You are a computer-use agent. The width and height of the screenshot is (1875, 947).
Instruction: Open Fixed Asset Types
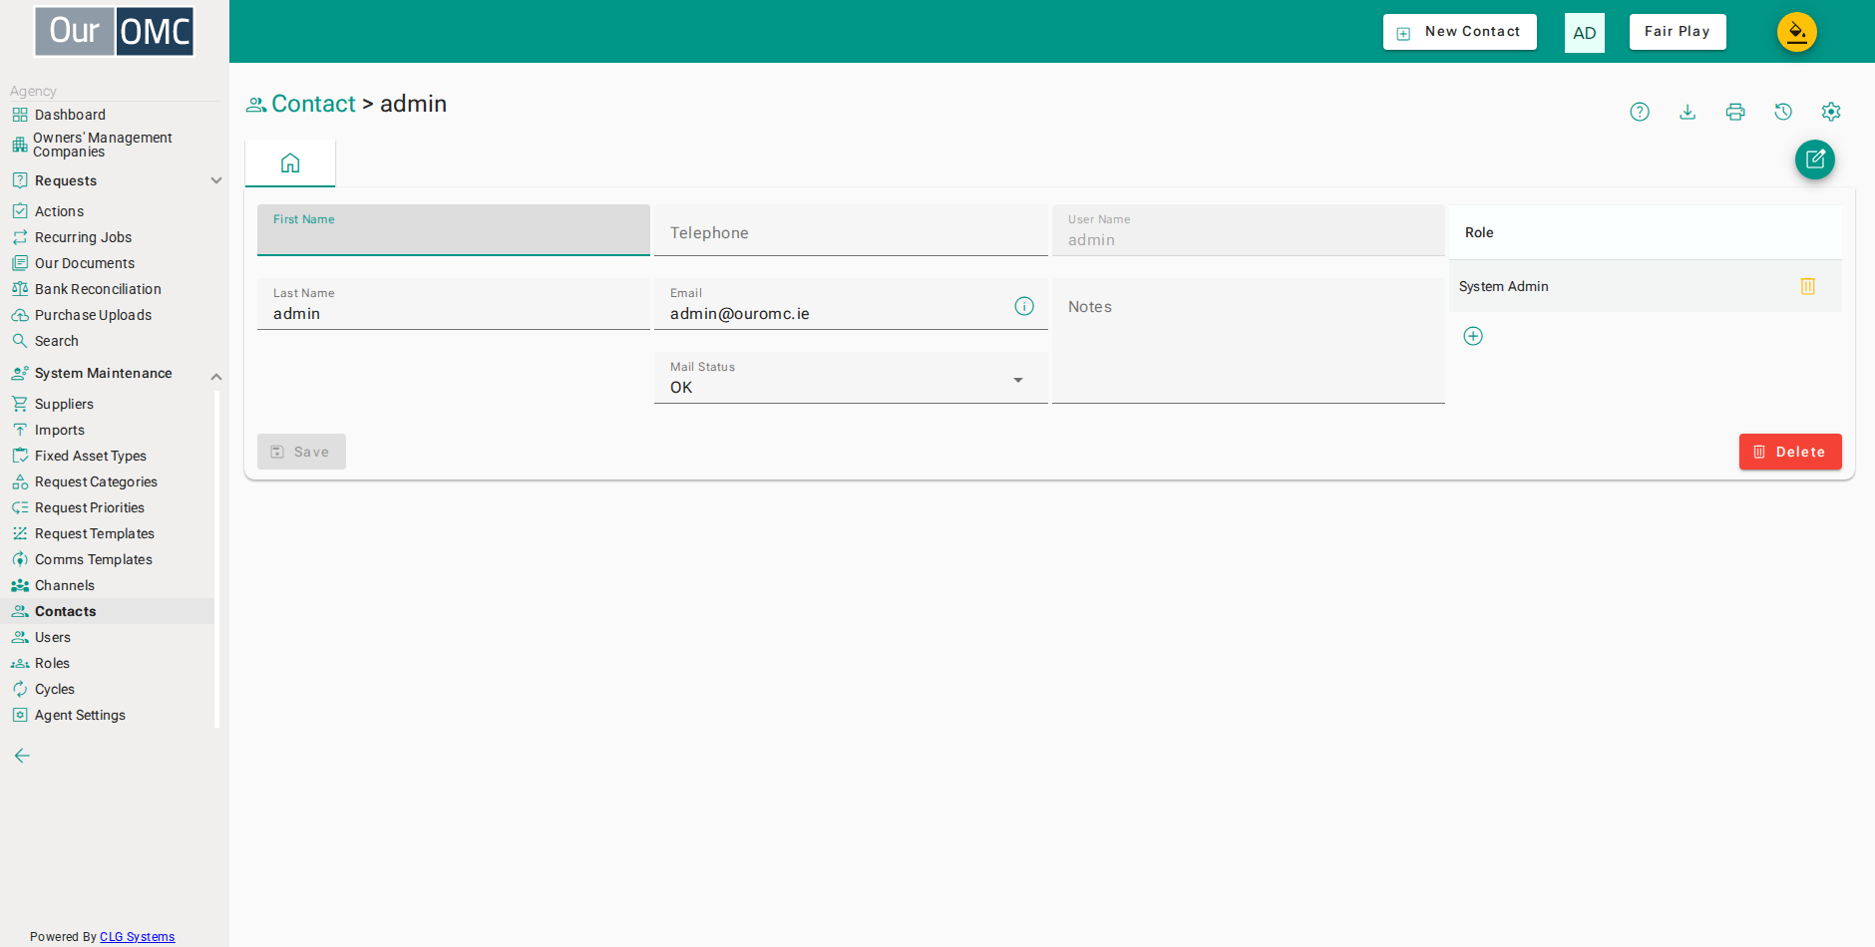91,456
